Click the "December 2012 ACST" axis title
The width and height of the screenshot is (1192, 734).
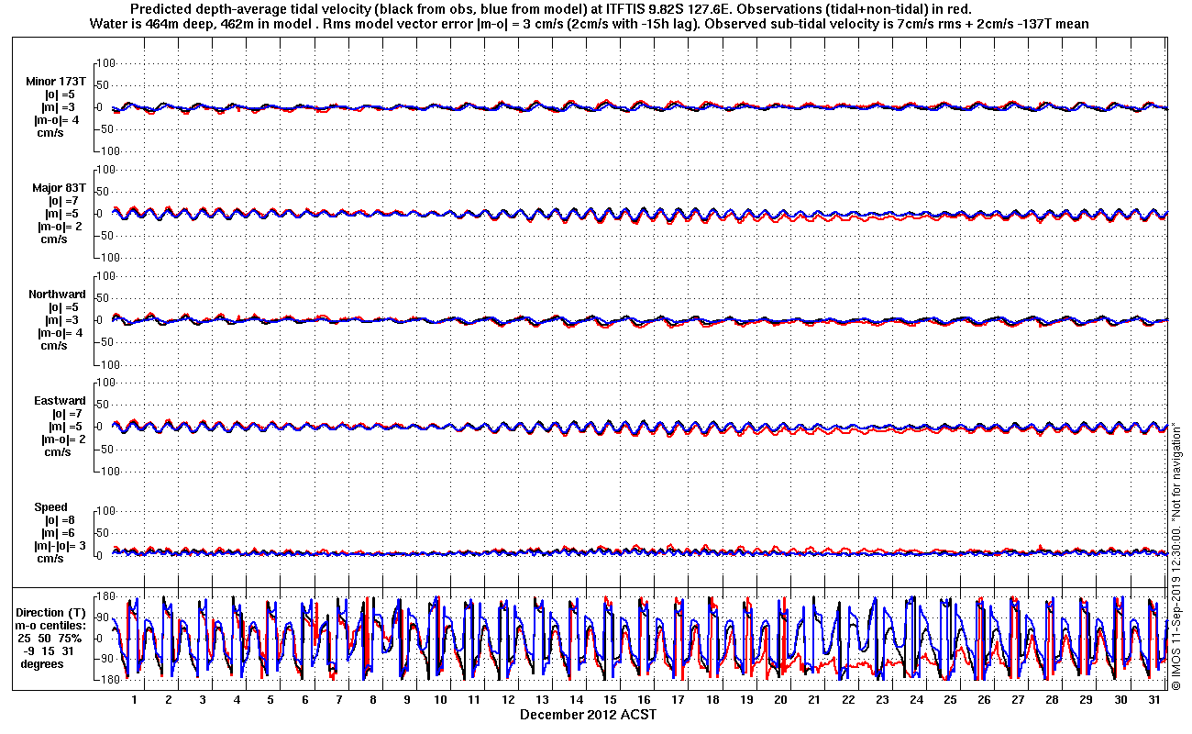point(589,714)
